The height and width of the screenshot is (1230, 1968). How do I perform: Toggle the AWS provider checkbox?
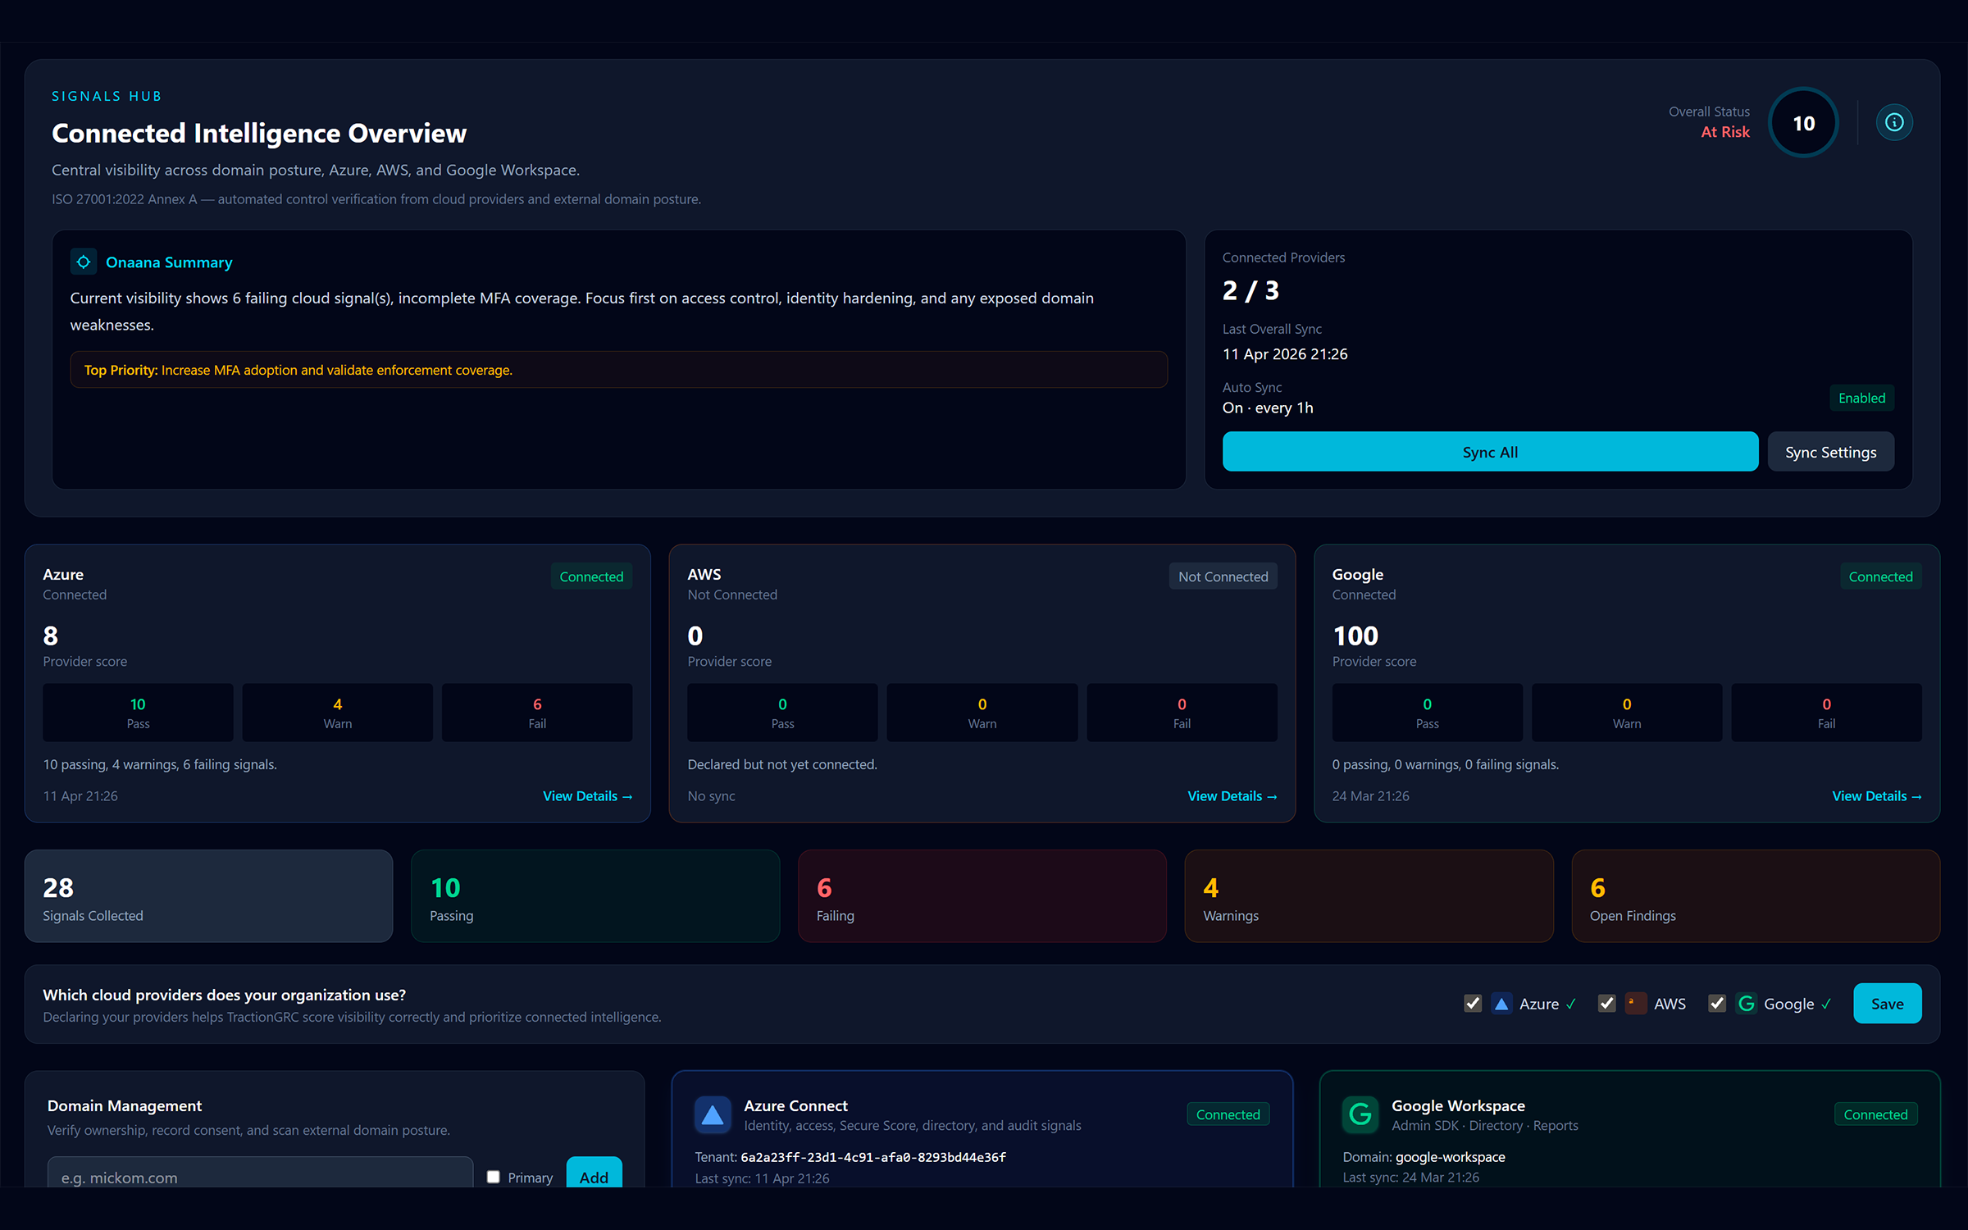(1607, 1004)
